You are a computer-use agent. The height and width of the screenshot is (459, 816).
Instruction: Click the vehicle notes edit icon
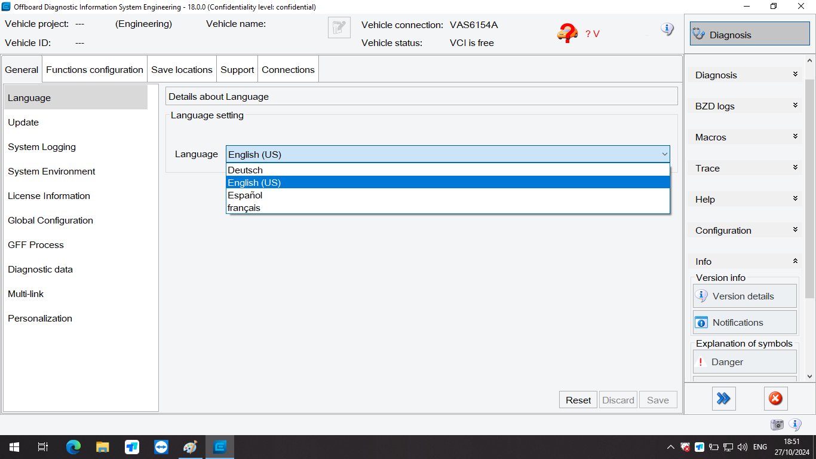point(339,28)
